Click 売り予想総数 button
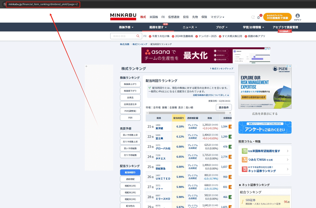Screen dimensions: 316x208 pyautogui.click(x=130, y=155)
